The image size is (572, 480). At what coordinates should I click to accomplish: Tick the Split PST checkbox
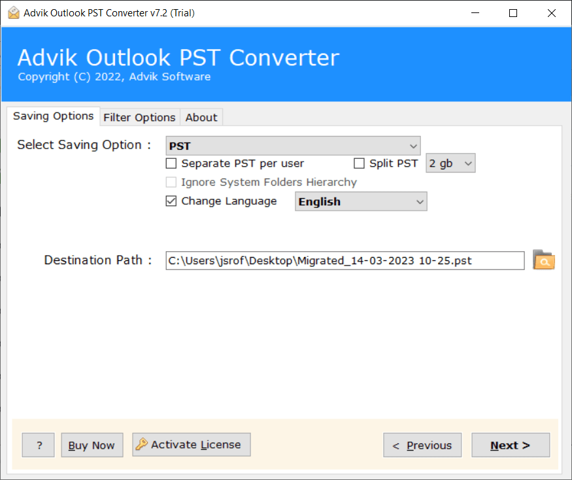pos(359,163)
